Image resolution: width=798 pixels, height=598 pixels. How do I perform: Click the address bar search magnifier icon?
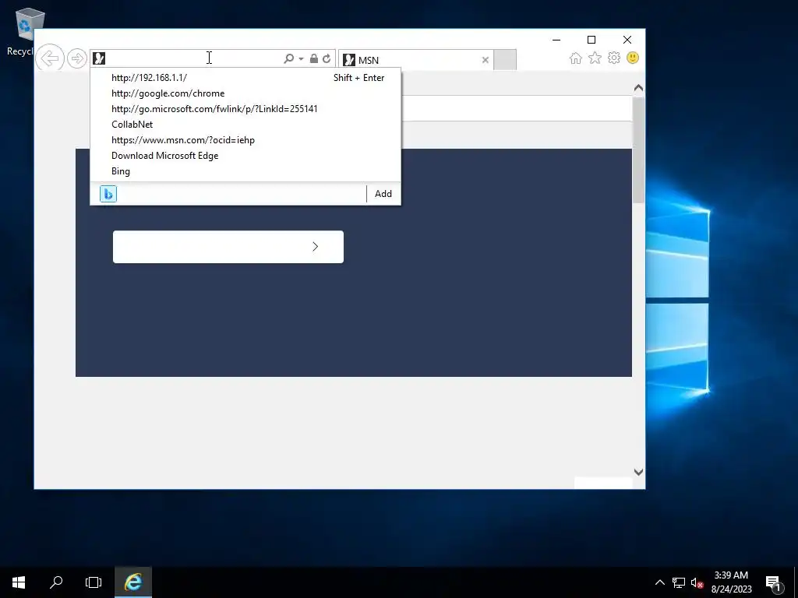[x=288, y=58]
